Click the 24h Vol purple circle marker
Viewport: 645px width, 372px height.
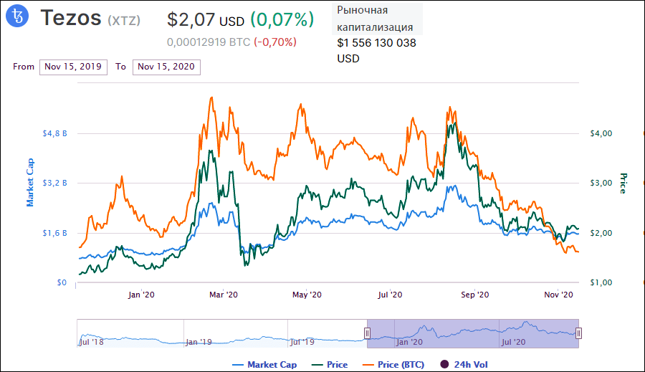445,365
